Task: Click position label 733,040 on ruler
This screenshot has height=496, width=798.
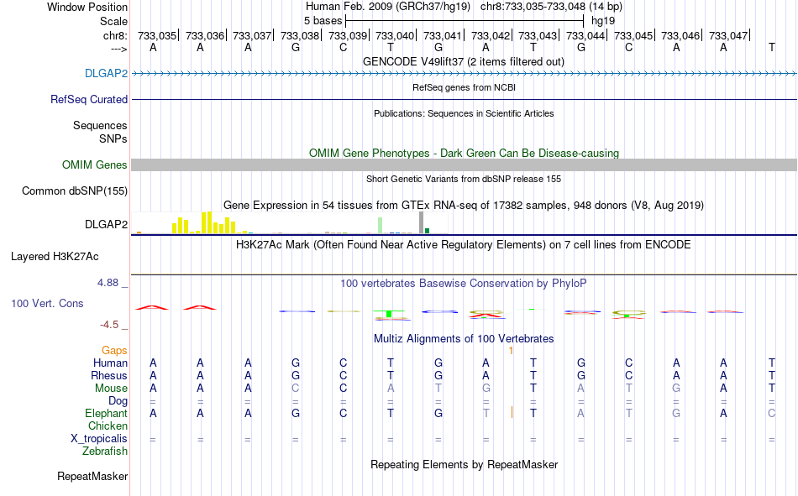Action: (x=395, y=35)
